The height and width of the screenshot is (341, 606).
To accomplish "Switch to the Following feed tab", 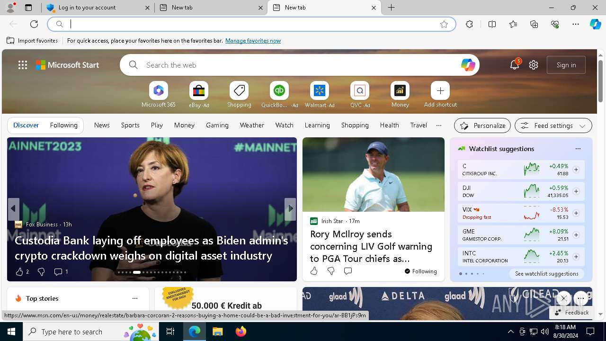I will pos(63,126).
